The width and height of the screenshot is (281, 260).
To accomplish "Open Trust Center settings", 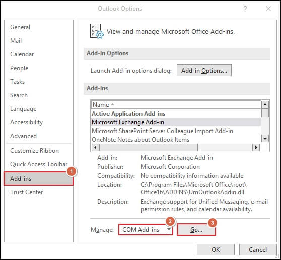I will 26,192.
